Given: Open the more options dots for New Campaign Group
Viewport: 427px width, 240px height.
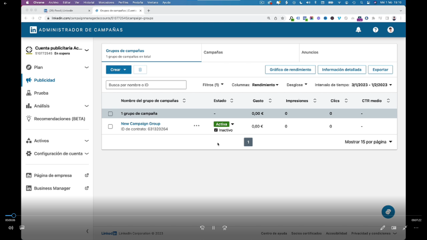Looking at the screenshot, I should pyautogui.click(x=197, y=126).
